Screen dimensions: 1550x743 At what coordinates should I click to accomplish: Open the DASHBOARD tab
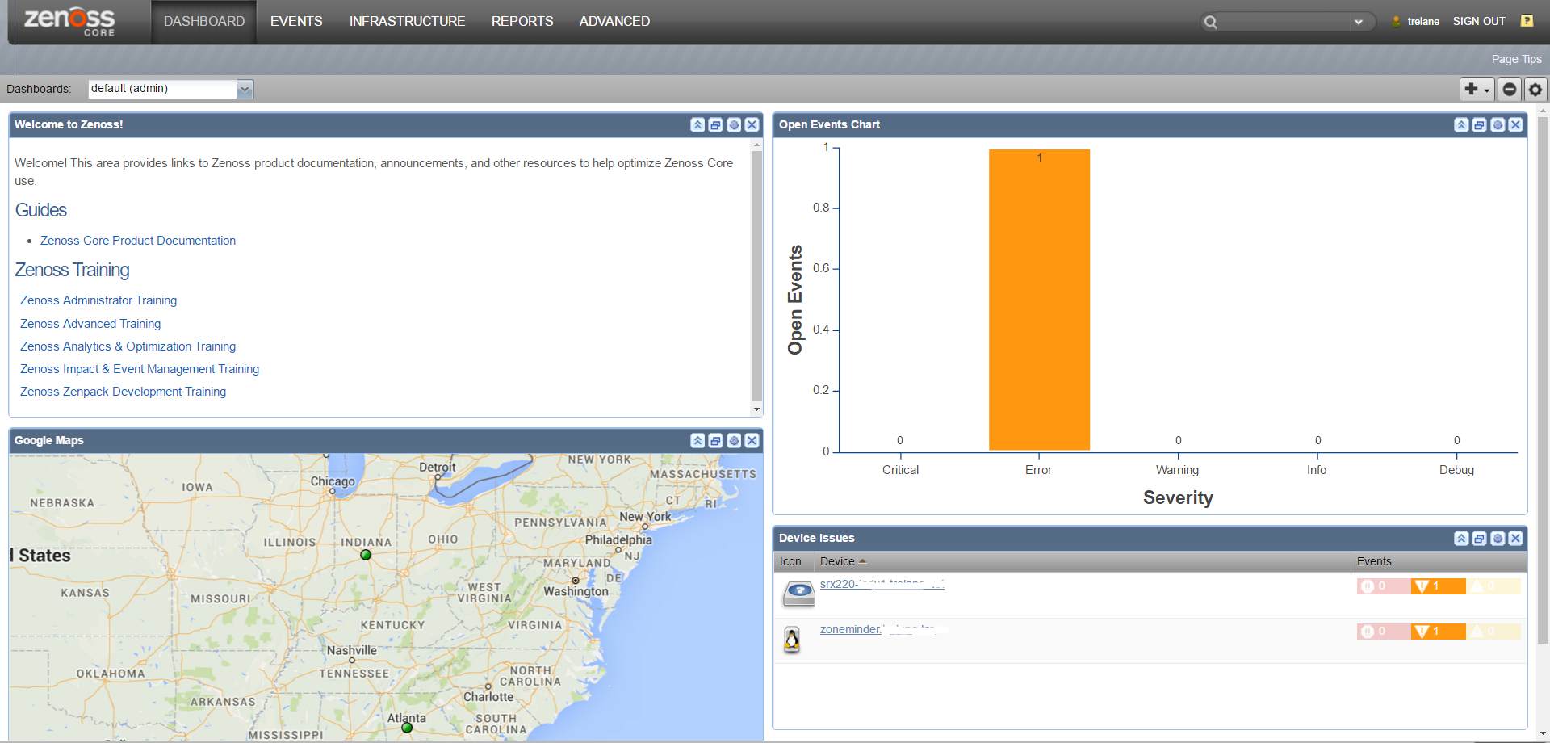coord(204,21)
